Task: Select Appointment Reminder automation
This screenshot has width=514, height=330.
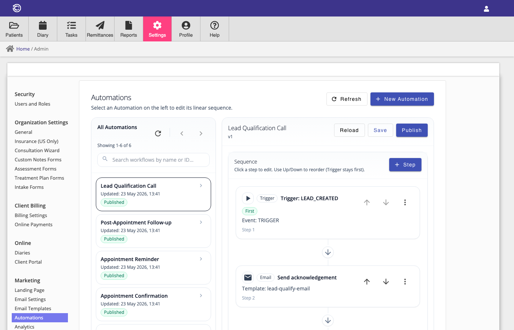Action: click(x=153, y=268)
